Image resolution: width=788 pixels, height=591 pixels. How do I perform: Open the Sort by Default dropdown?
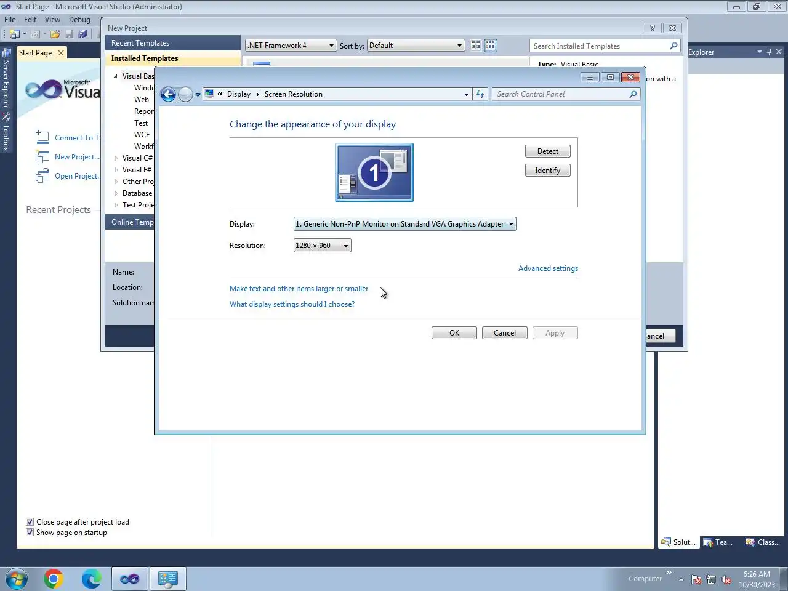(x=416, y=46)
